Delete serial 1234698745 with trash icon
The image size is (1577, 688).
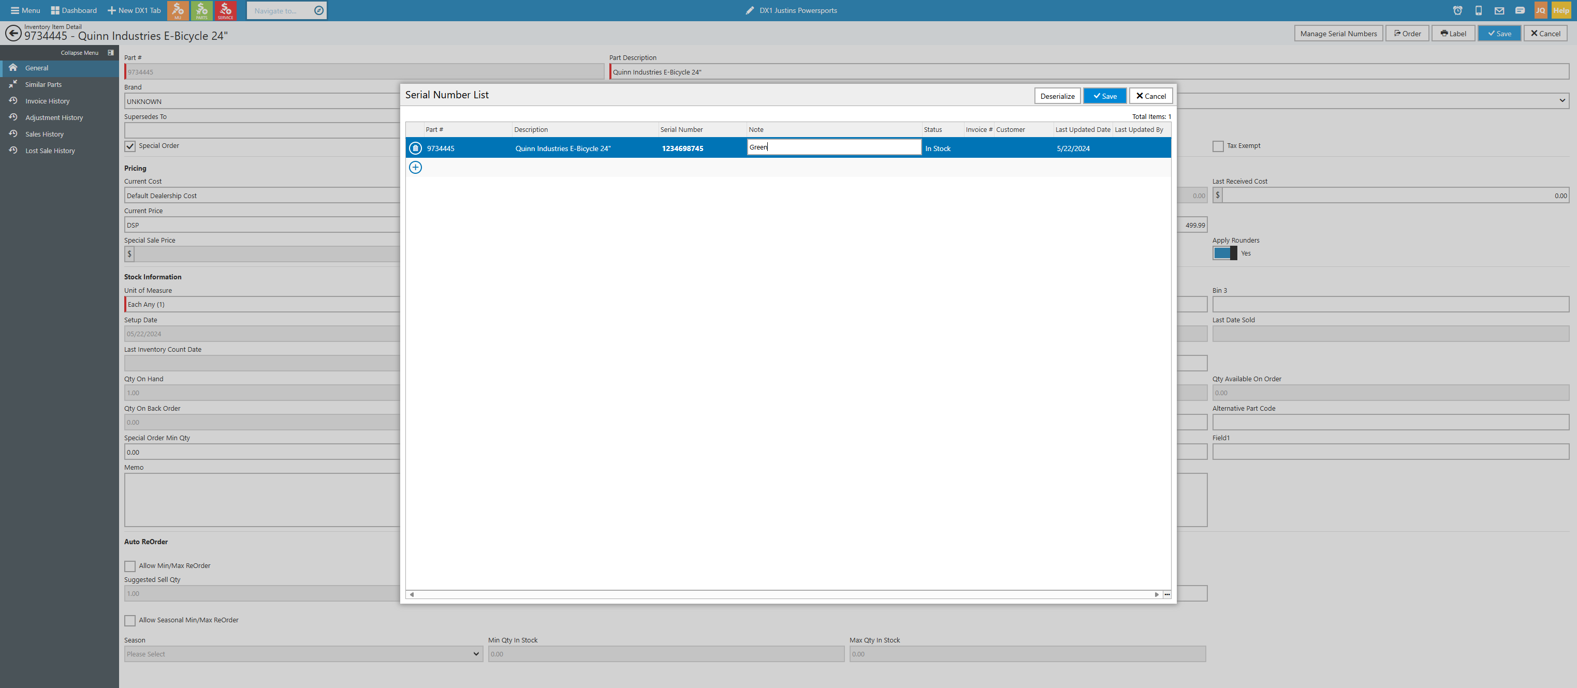[x=415, y=148]
